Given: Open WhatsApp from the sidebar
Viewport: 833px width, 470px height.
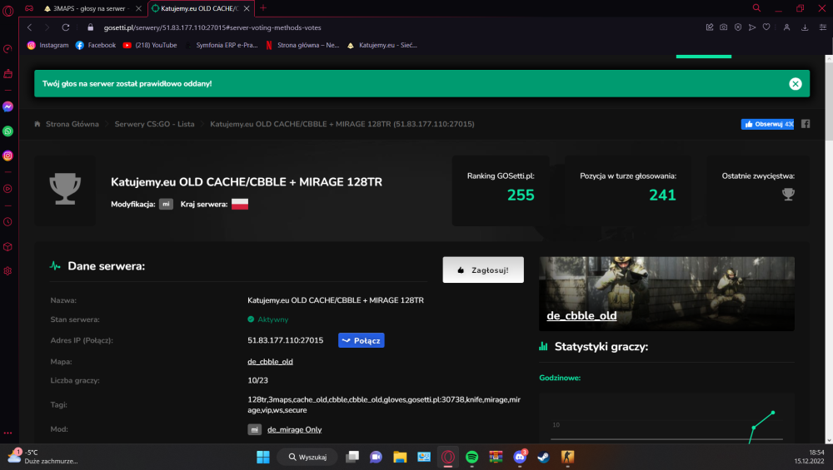Looking at the screenshot, I should 8,131.
